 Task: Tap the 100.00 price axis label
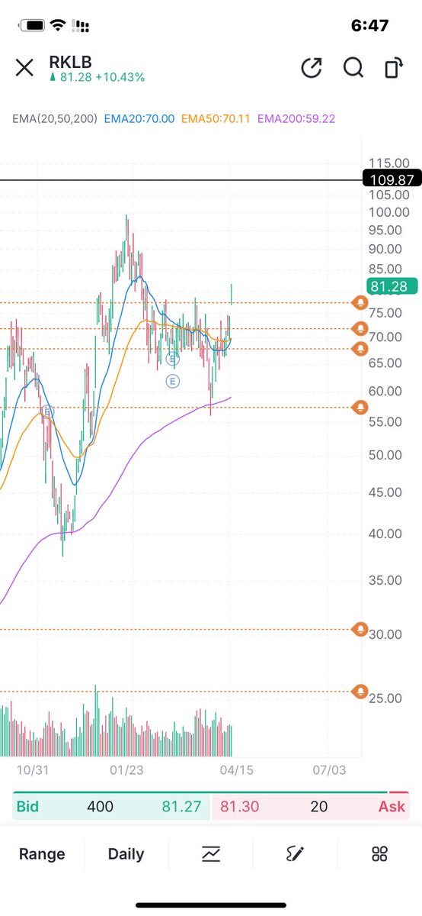tap(388, 211)
